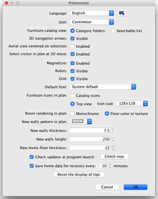Enable Aerial view centered on selection

(x=72, y=46)
